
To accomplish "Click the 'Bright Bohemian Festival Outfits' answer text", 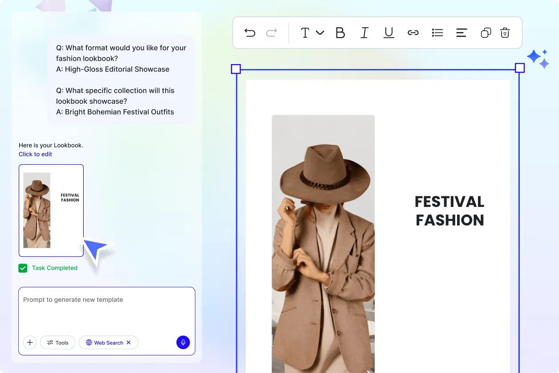I will [x=119, y=112].
